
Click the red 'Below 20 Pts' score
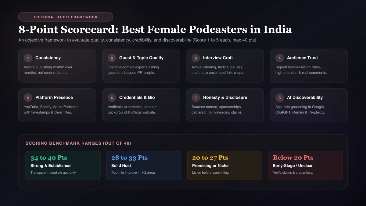(293, 158)
